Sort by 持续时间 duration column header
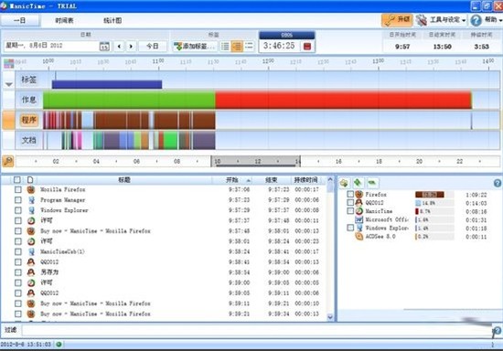The height and width of the screenshot is (351, 503). (306, 180)
